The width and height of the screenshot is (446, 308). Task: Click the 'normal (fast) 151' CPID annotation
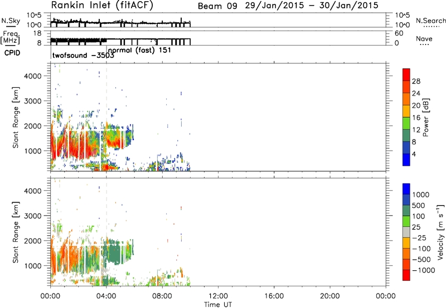click(139, 50)
